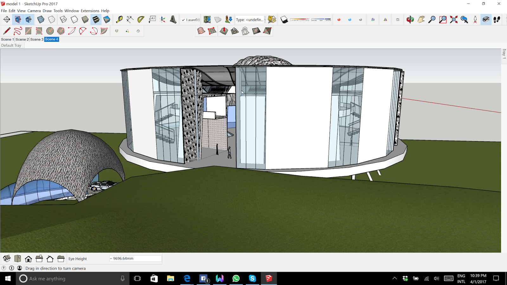Open the Camera menu

click(34, 10)
